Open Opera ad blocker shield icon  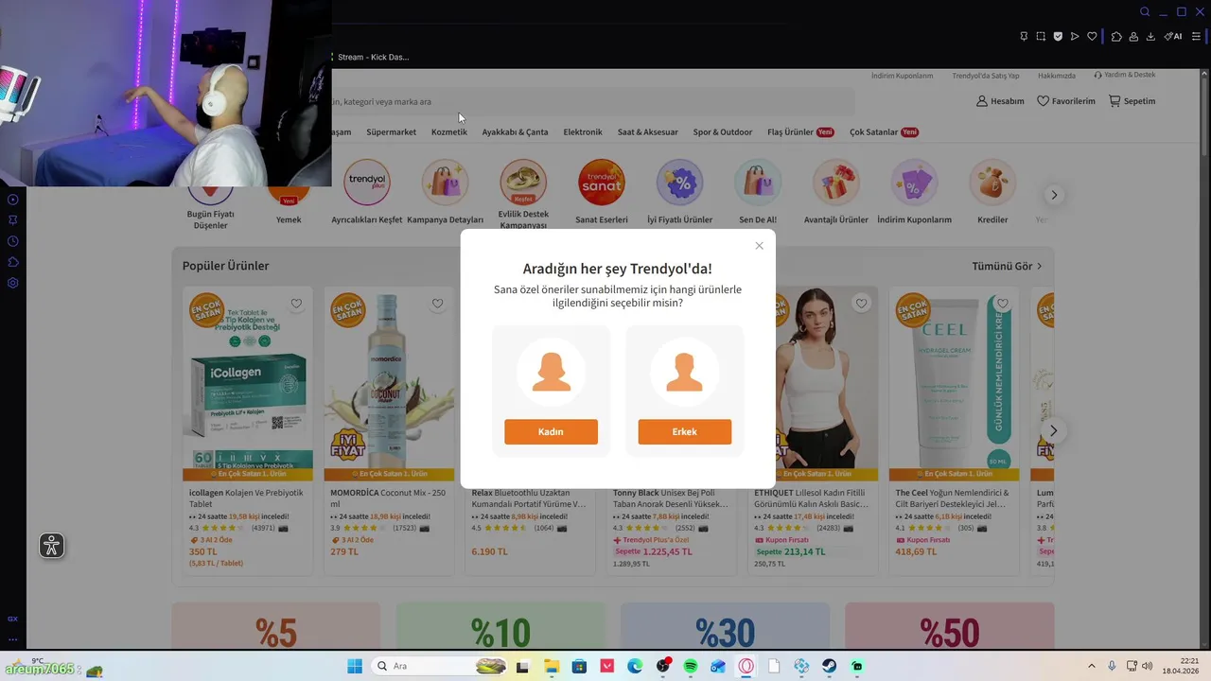coord(1058,37)
